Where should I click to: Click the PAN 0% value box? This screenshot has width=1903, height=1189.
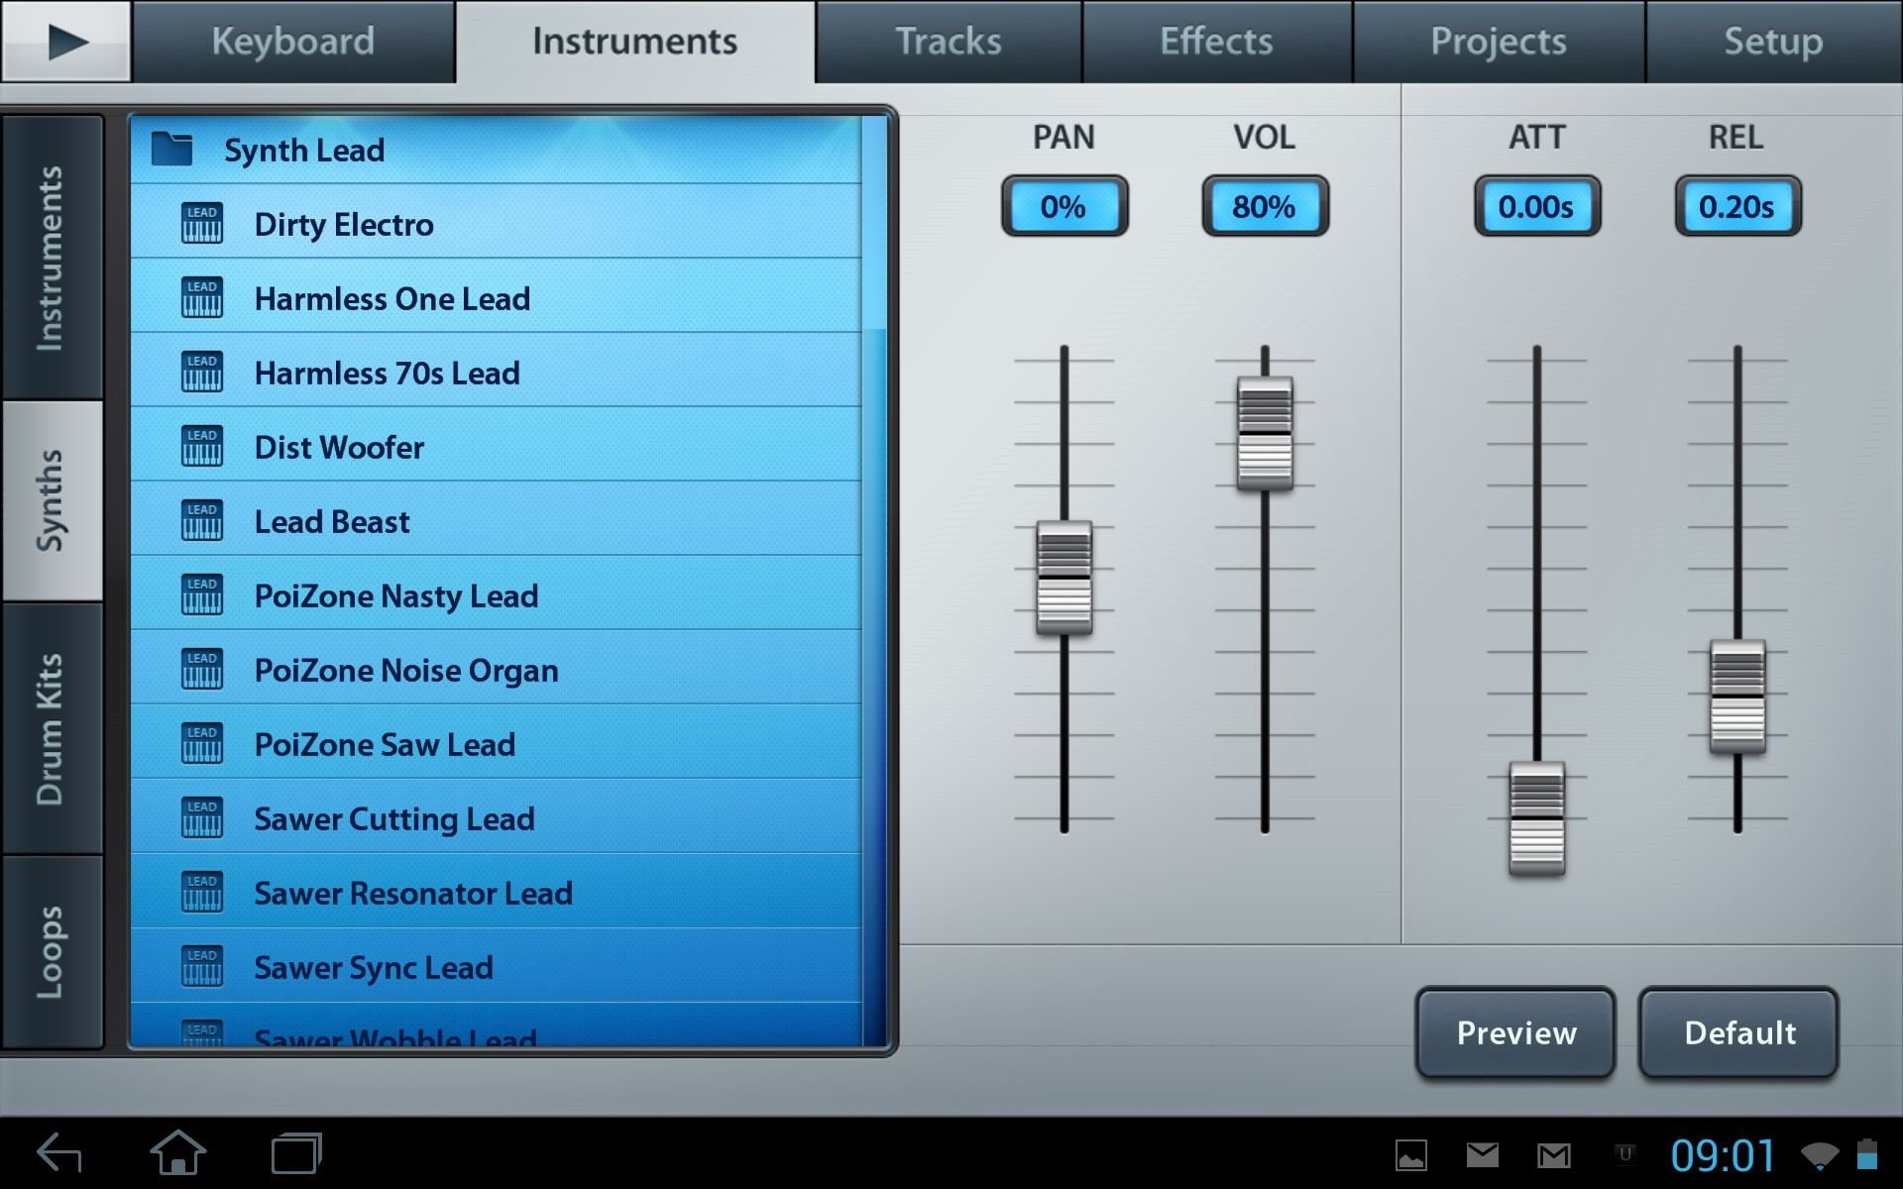(1063, 206)
